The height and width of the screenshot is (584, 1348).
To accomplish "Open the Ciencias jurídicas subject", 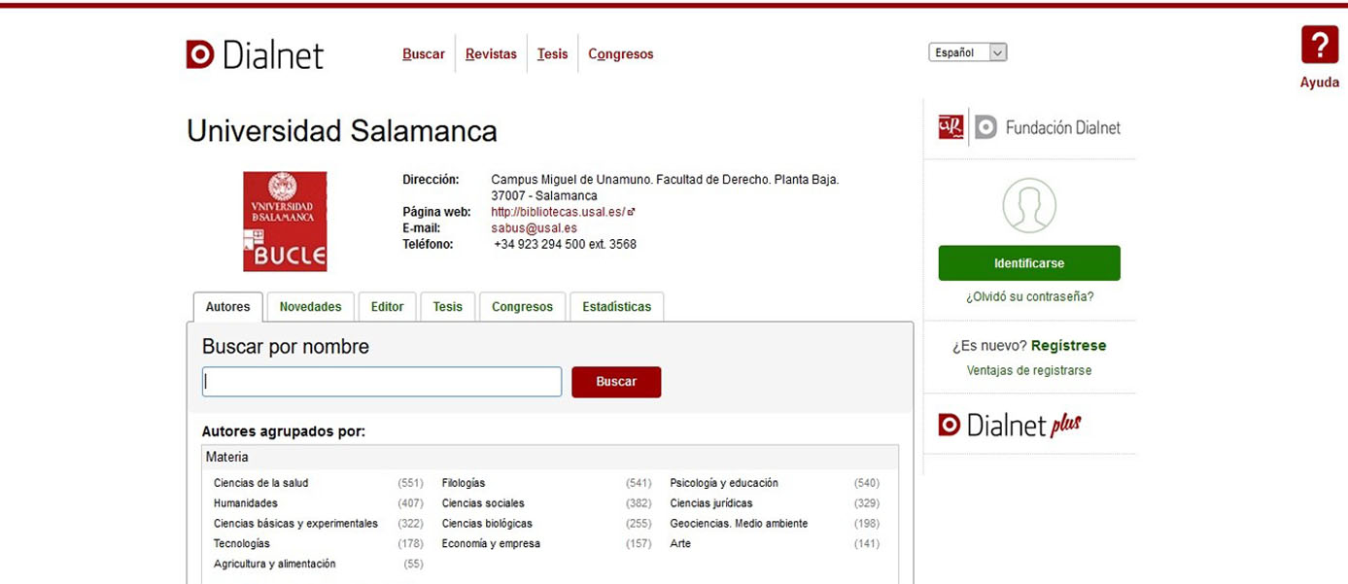I will coord(711,503).
